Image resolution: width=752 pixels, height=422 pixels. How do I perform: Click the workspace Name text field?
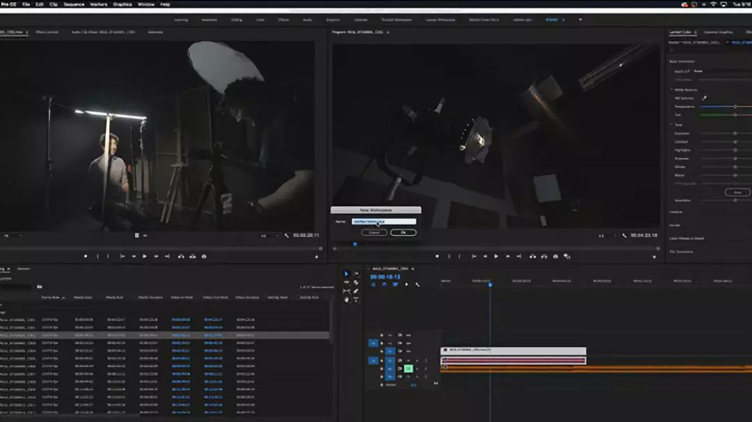coord(384,221)
